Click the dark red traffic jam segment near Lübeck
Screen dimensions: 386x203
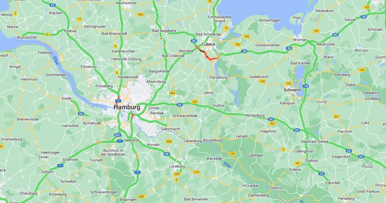(202, 51)
